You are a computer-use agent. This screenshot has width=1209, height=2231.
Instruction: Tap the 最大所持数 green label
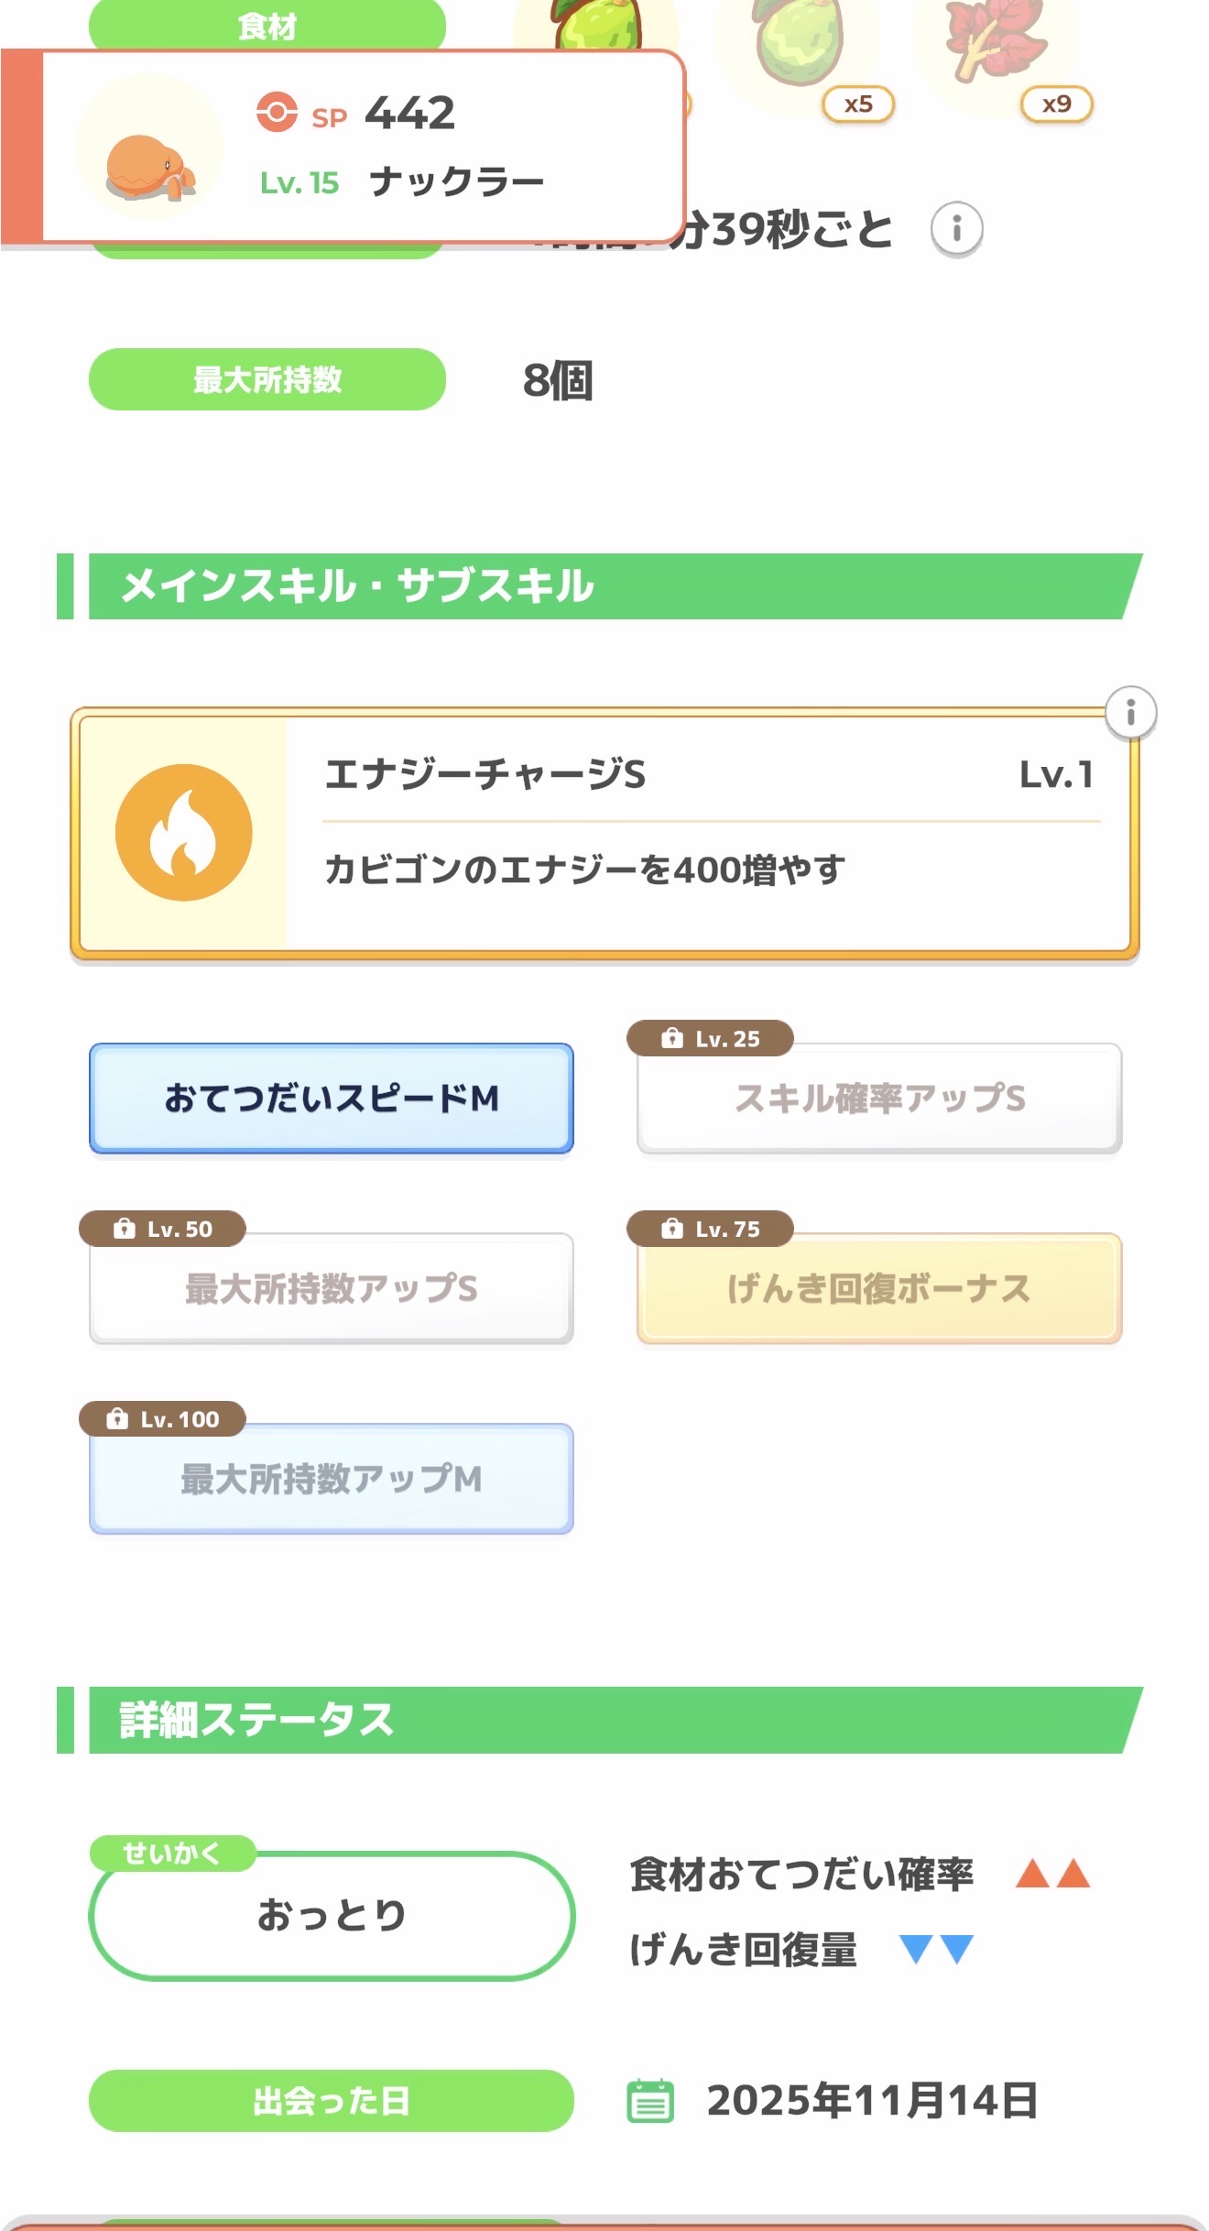coord(267,379)
